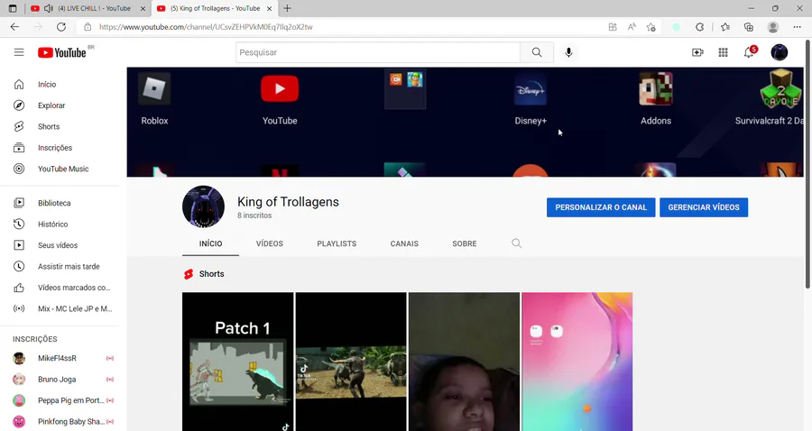This screenshot has width=812, height=431.
Task: Open the hamburger guide menu
Action: click(19, 52)
